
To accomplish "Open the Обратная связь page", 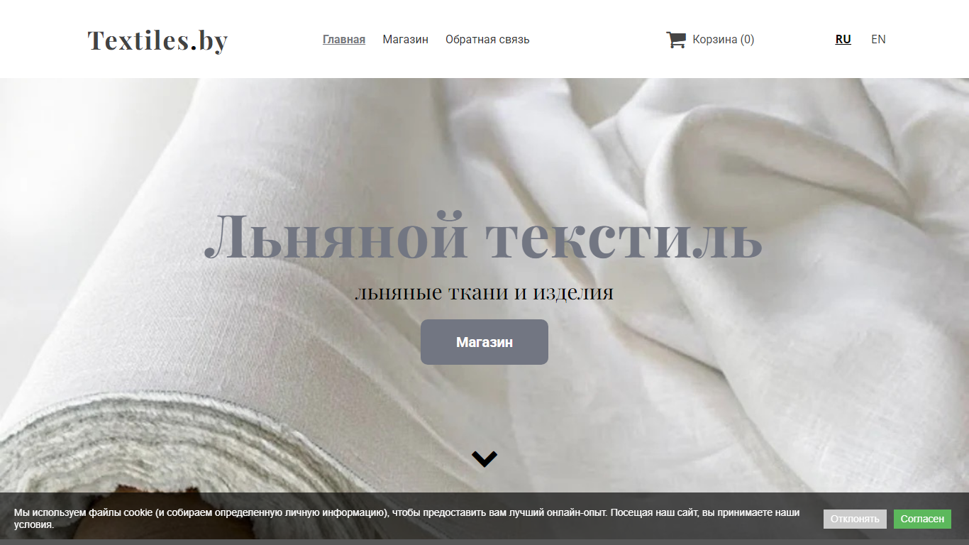I will 487,40.
